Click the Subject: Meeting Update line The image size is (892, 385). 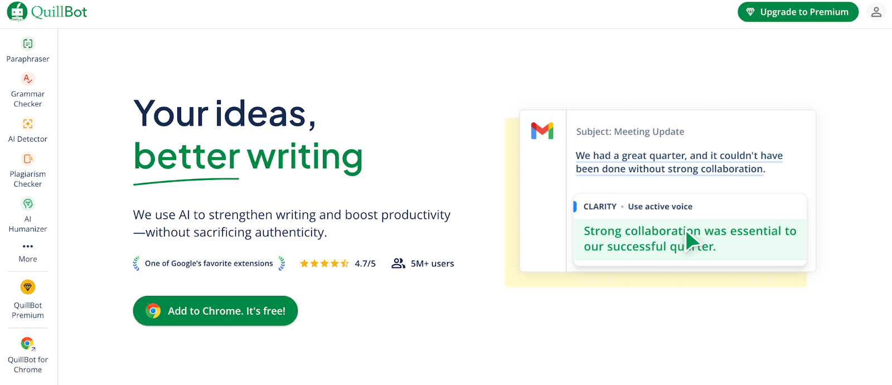pos(630,131)
